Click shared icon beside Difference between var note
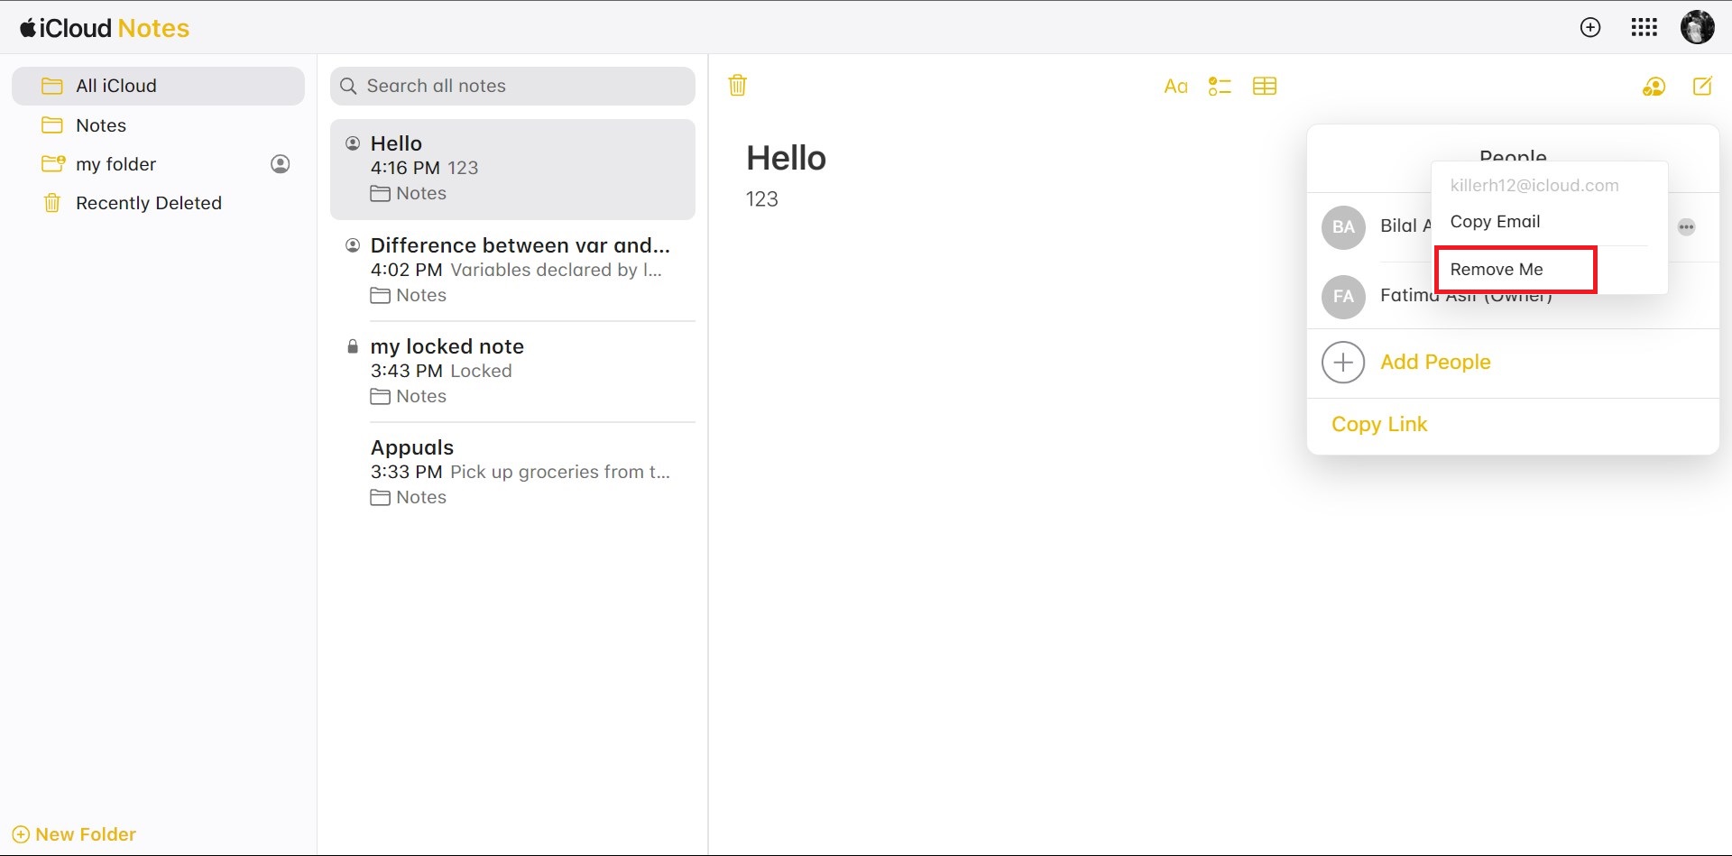The width and height of the screenshot is (1732, 856). click(x=353, y=245)
